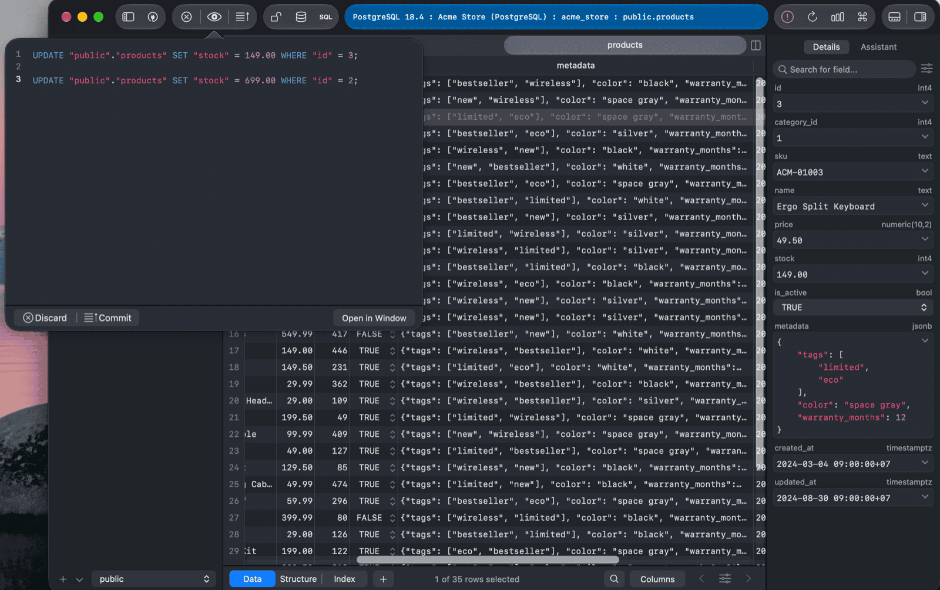Image resolution: width=940 pixels, height=590 pixels.
Task: Toggle the bottom console panel icon
Action: 894,17
